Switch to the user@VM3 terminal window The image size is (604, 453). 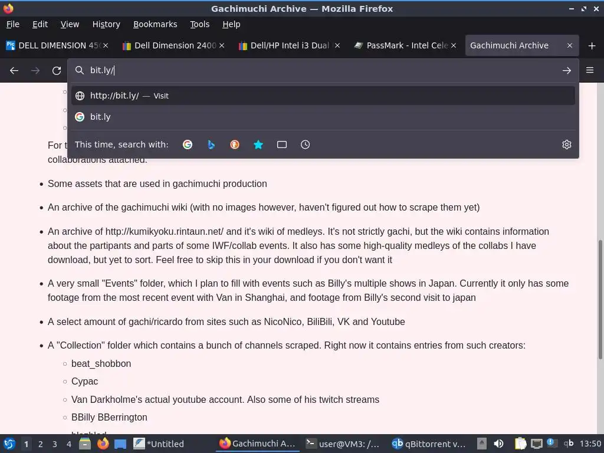[344, 444]
